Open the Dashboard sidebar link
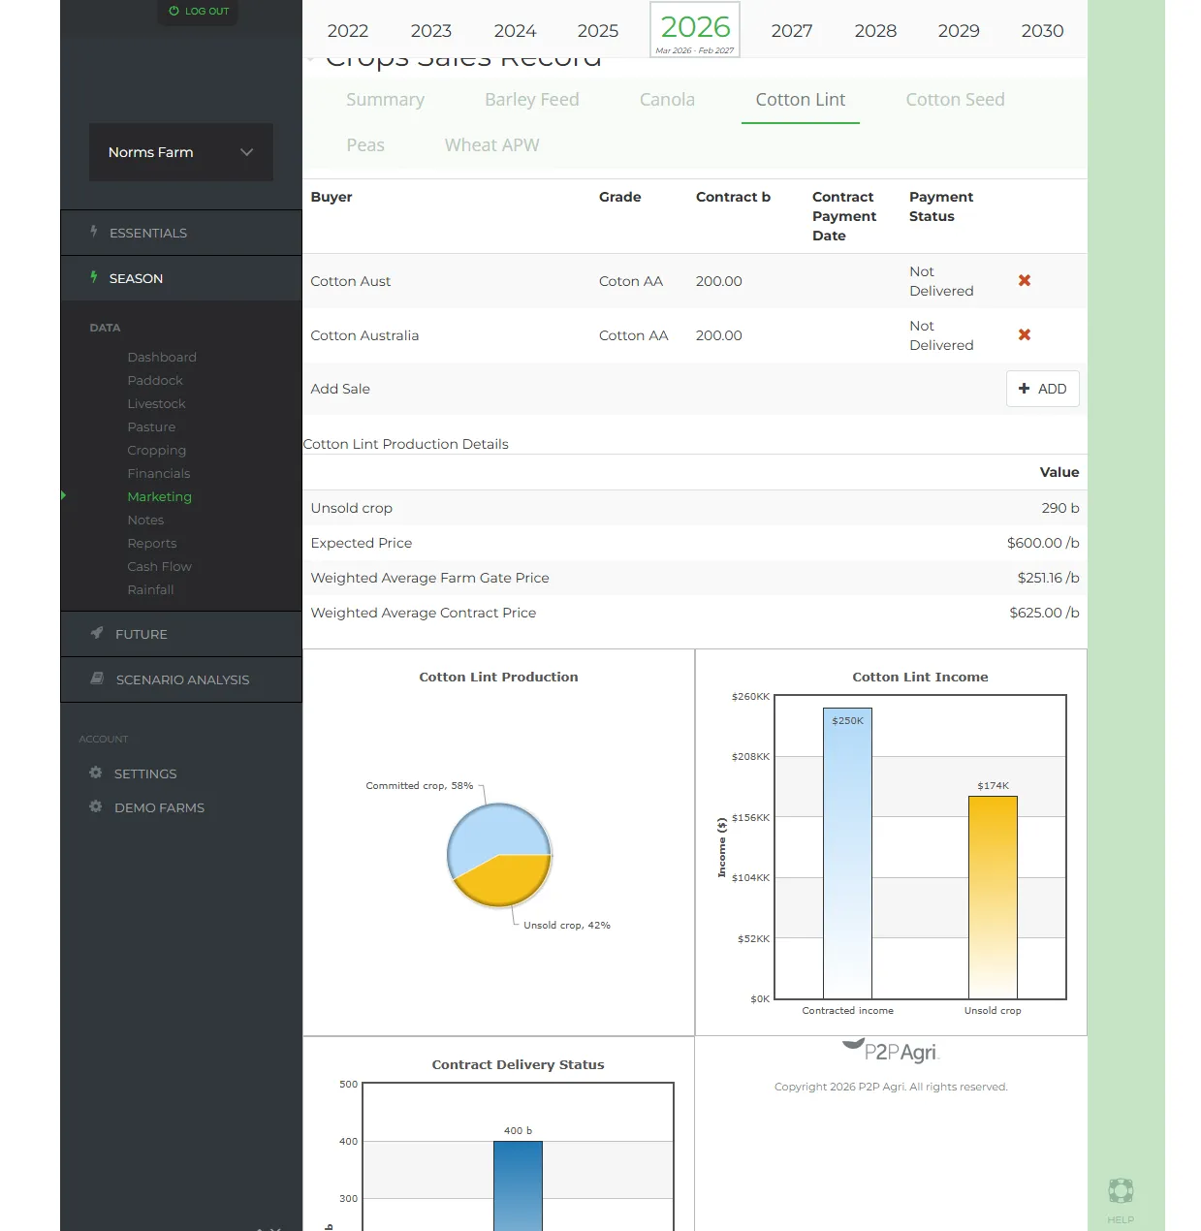1201x1231 pixels. (162, 358)
